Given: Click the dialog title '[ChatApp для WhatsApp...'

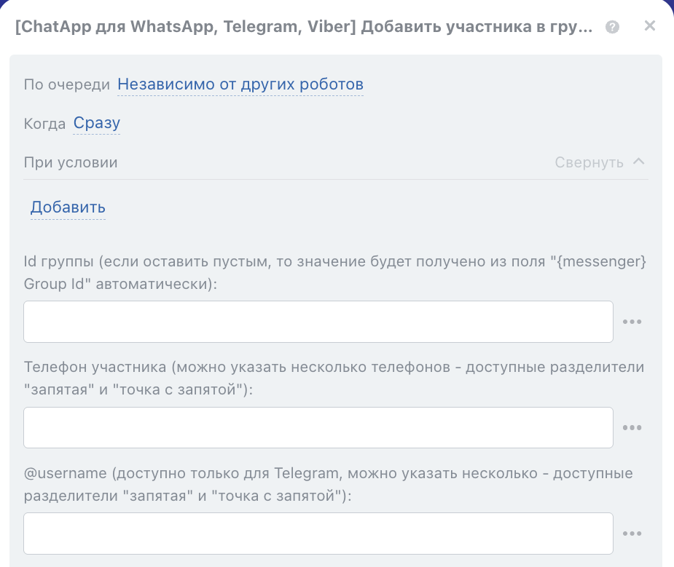Looking at the screenshot, I should click(303, 28).
